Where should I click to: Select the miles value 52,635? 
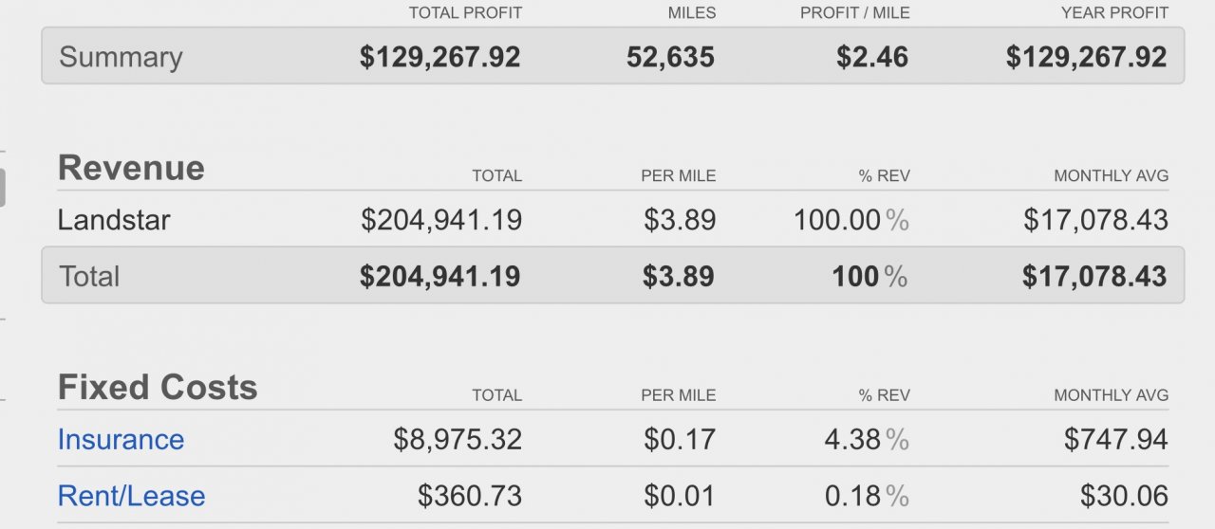pyautogui.click(x=670, y=57)
